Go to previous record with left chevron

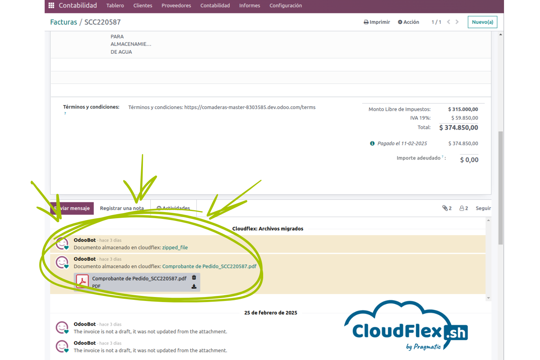[448, 22]
